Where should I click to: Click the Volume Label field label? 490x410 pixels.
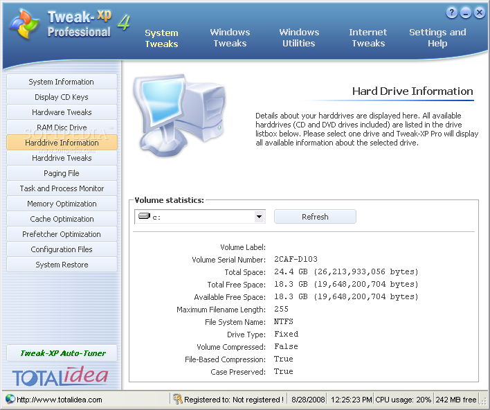243,247
